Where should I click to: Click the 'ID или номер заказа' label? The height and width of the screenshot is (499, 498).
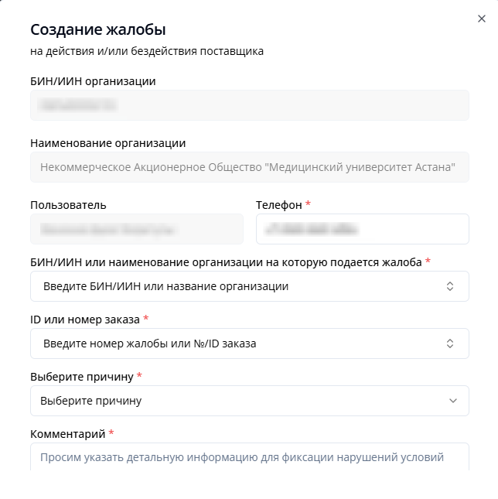tap(84, 320)
